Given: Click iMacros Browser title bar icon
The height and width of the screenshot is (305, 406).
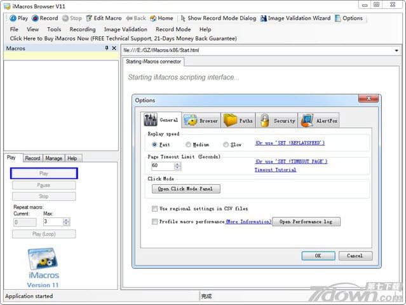Looking at the screenshot, I should 7,6.
